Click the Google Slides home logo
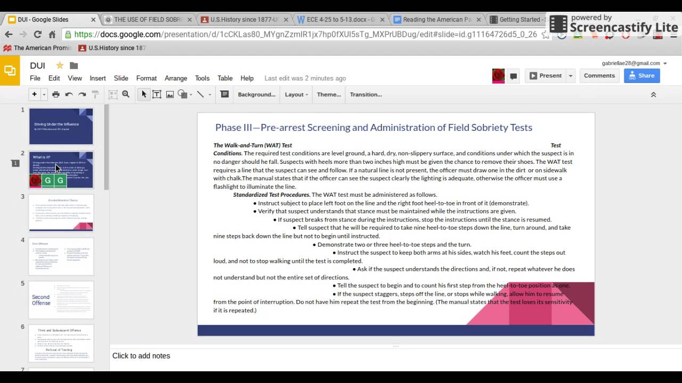 (10, 70)
